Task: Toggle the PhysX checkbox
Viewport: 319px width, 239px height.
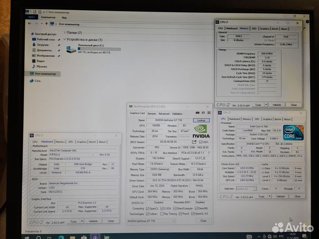Action: tap(180, 214)
